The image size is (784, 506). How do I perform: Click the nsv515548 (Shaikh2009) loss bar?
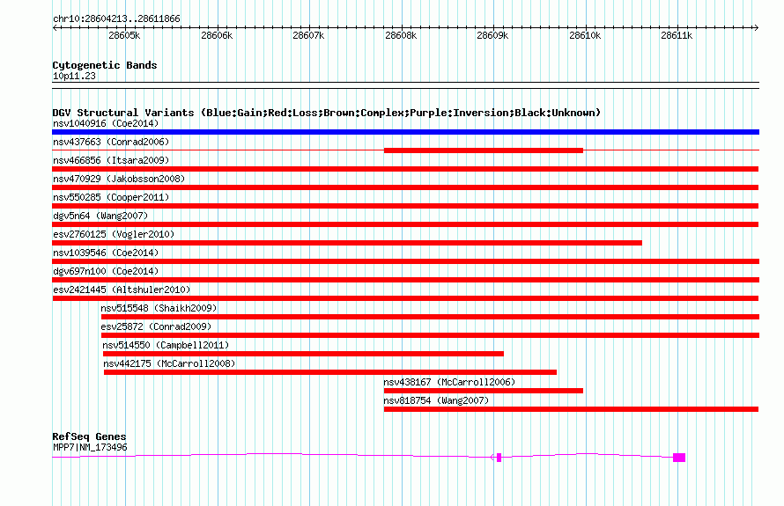[x=430, y=317]
